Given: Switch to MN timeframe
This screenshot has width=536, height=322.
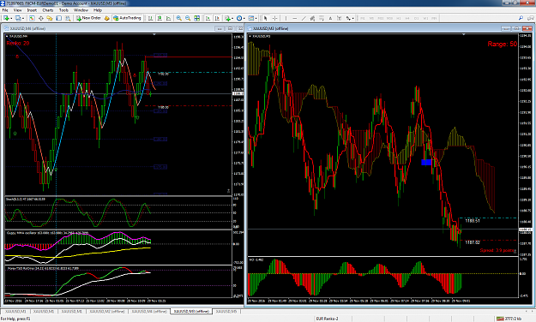Looking at the screenshot, I should (x=434, y=18).
